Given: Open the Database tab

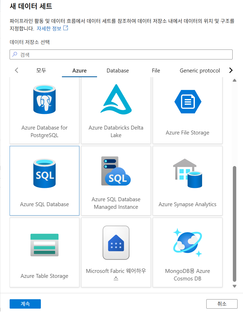Looking at the screenshot, I should tap(118, 71).
